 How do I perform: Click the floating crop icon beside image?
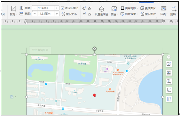pyautogui.click(x=168, y=90)
